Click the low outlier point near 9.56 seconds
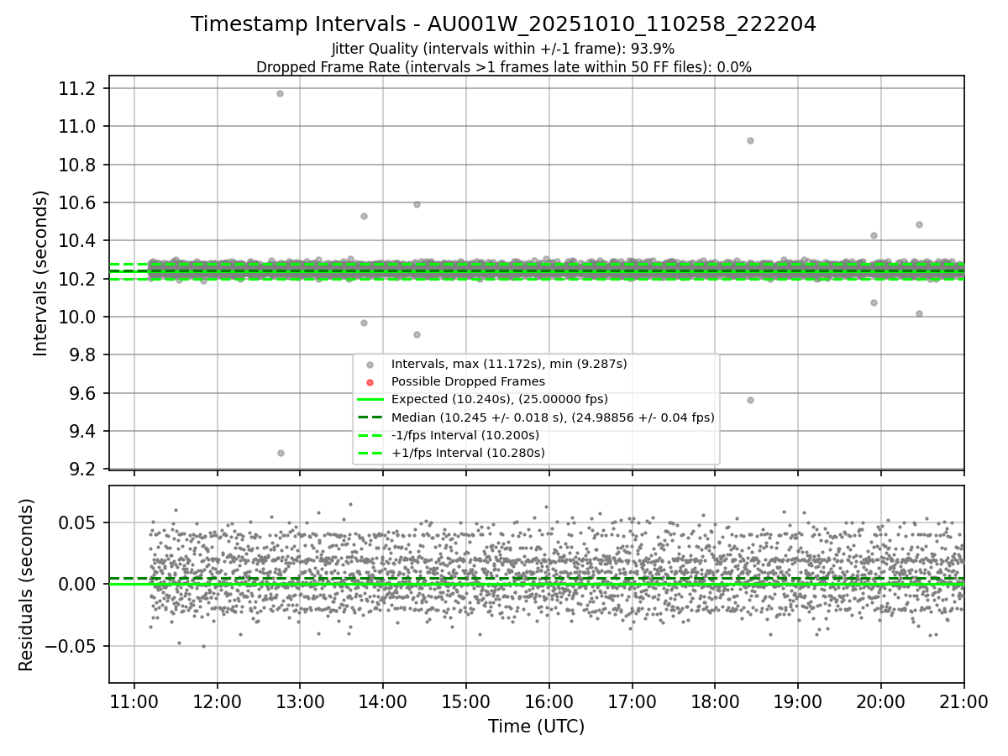Image resolution: width=1008 pixels, height=756 pixels. point(750,400)
